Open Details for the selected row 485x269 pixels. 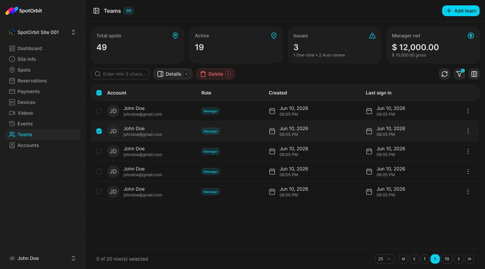[x=173, y=74]
